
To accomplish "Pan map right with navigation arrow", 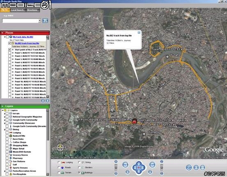I will point(142,168).
